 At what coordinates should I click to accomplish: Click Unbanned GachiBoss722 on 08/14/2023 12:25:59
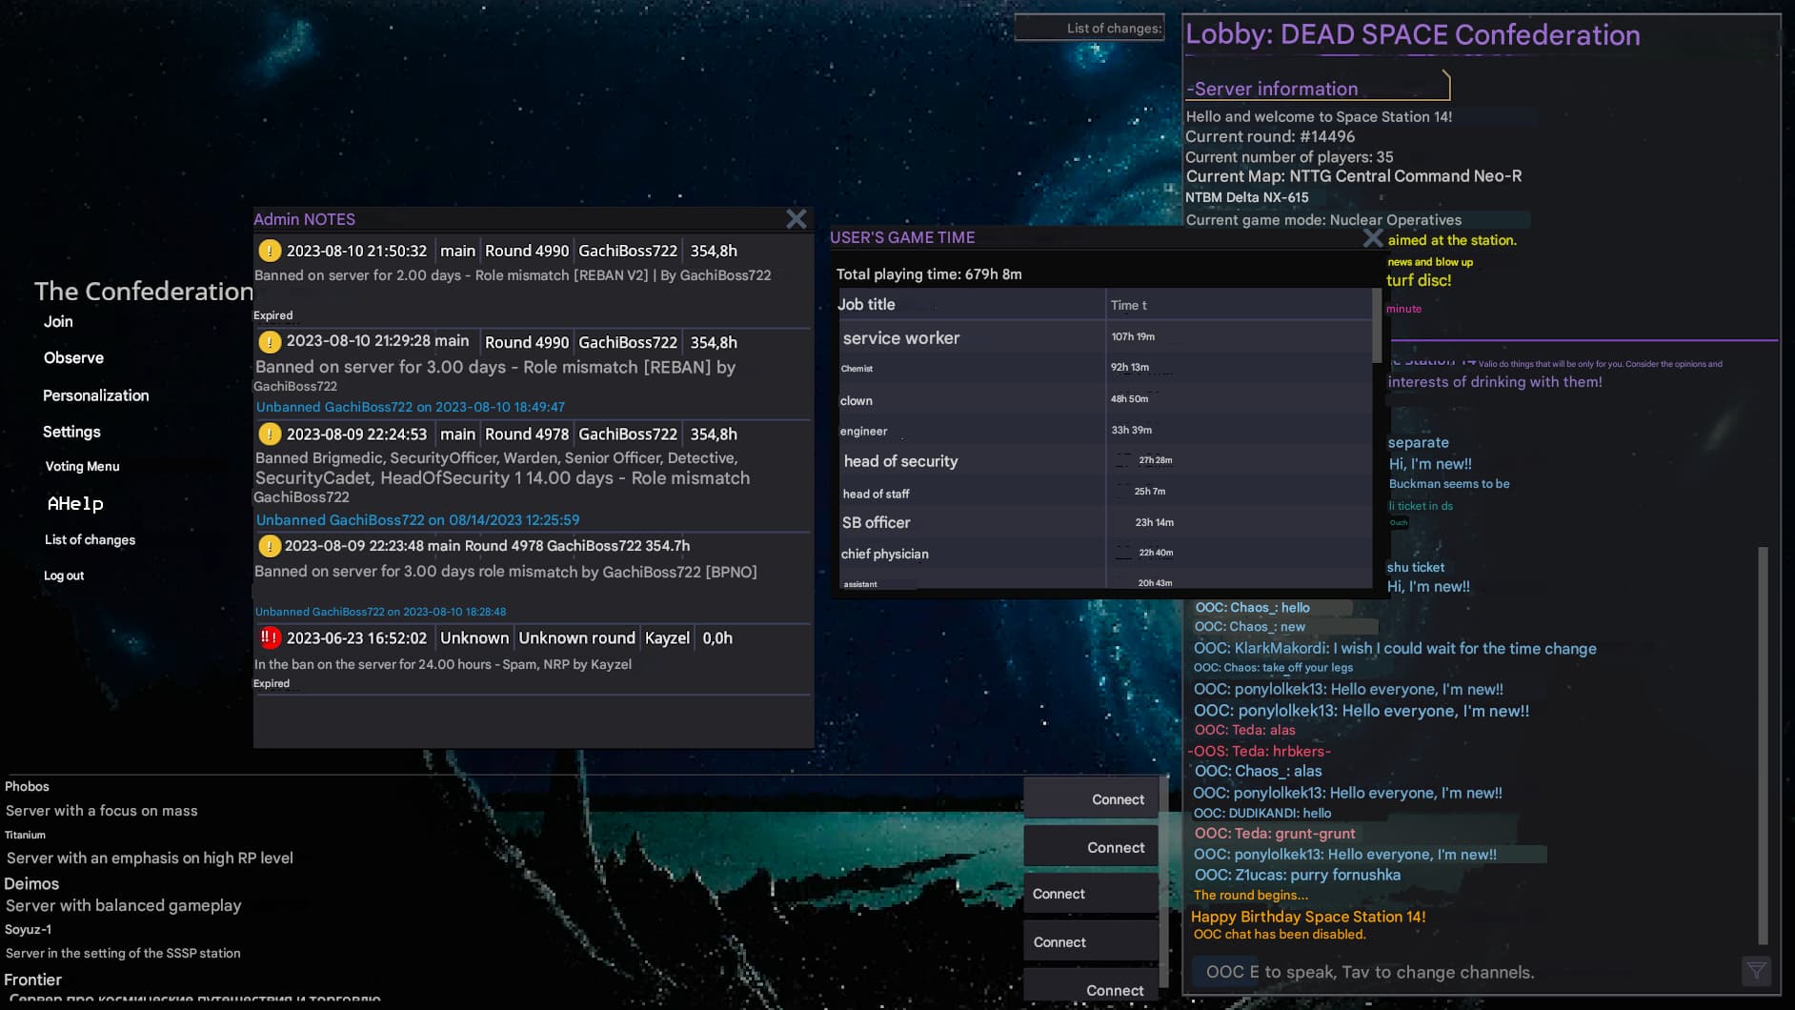pyautogui.click(x=417, y=520)
